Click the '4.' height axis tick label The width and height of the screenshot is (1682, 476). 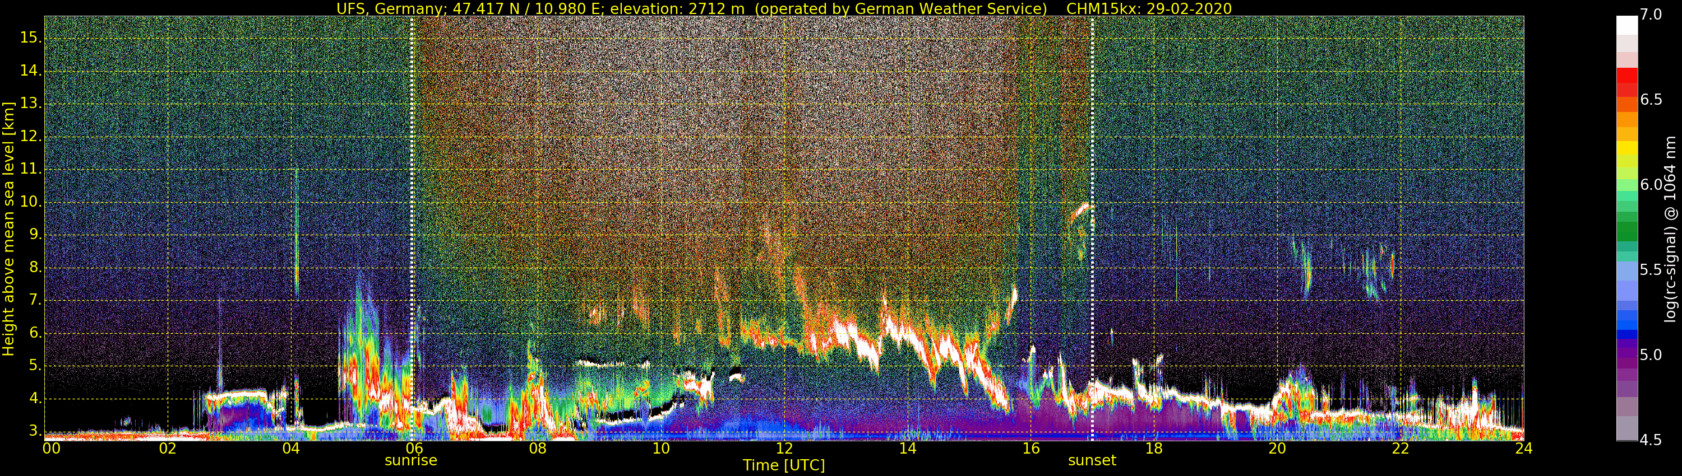pyautogui.click(x=35, y=398)
